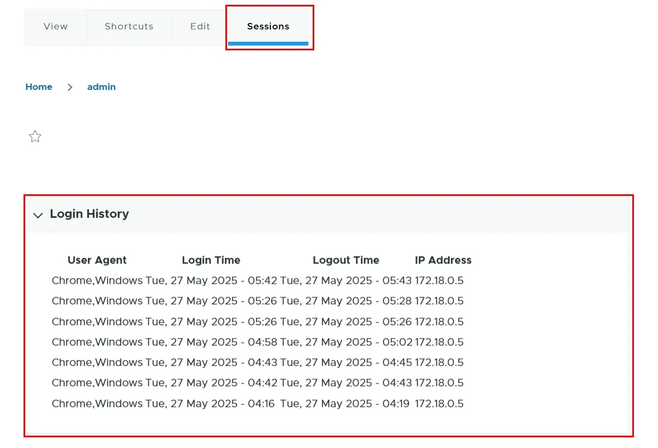
Task: Open the Shortcuts tab
Action: (x=129, y=26)
